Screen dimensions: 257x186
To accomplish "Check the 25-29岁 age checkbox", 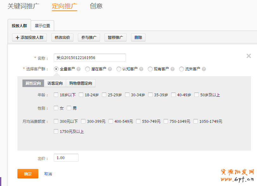I will tap(104, 95).
